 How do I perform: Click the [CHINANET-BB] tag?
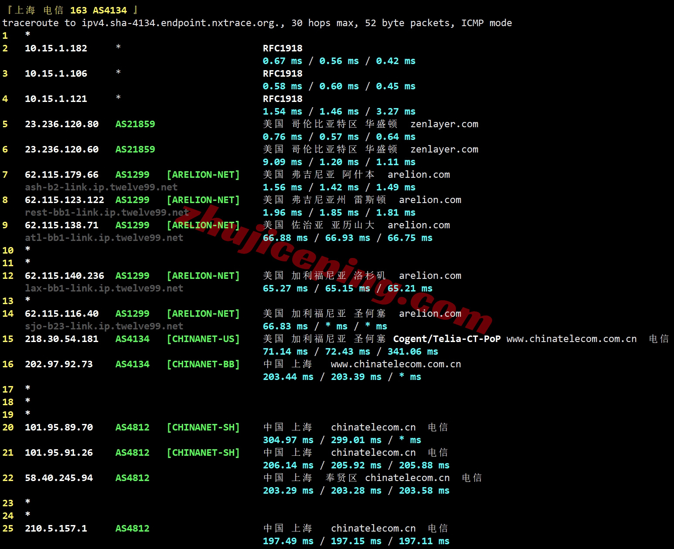click(203, 364)
